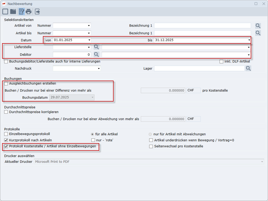Search articles via 'Artikel von' magnifier icon
The height and width of the screenshot is (201, 268).
(258, 26)
